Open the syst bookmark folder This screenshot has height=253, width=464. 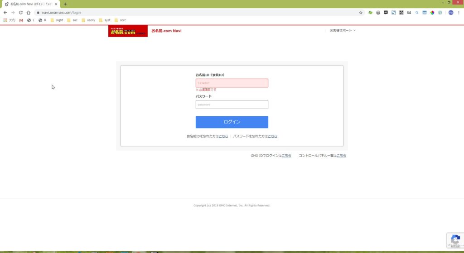[105, 20]
